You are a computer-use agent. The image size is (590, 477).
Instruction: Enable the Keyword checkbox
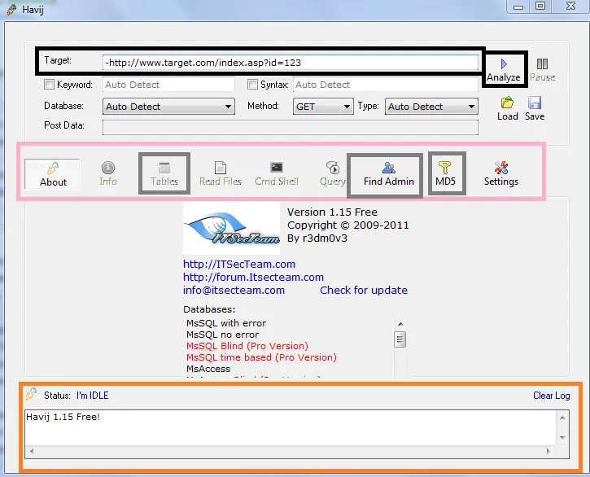tap(50, 85)
